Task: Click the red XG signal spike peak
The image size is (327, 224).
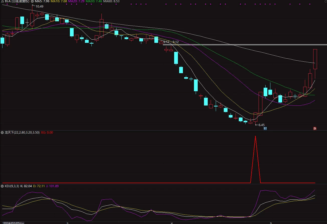Action: [255, 136]
